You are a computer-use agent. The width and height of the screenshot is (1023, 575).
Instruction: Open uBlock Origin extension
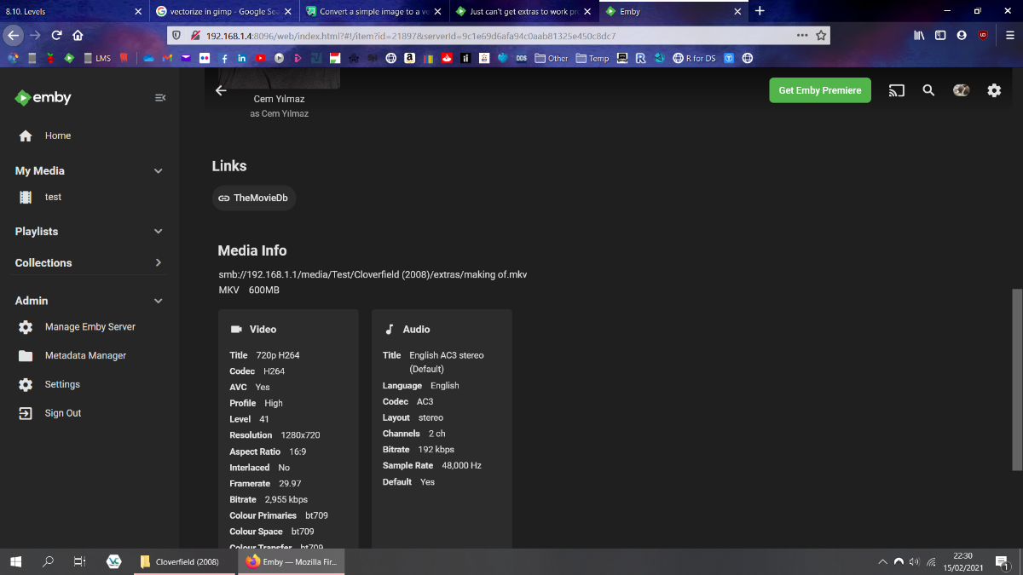coord(983,36)
